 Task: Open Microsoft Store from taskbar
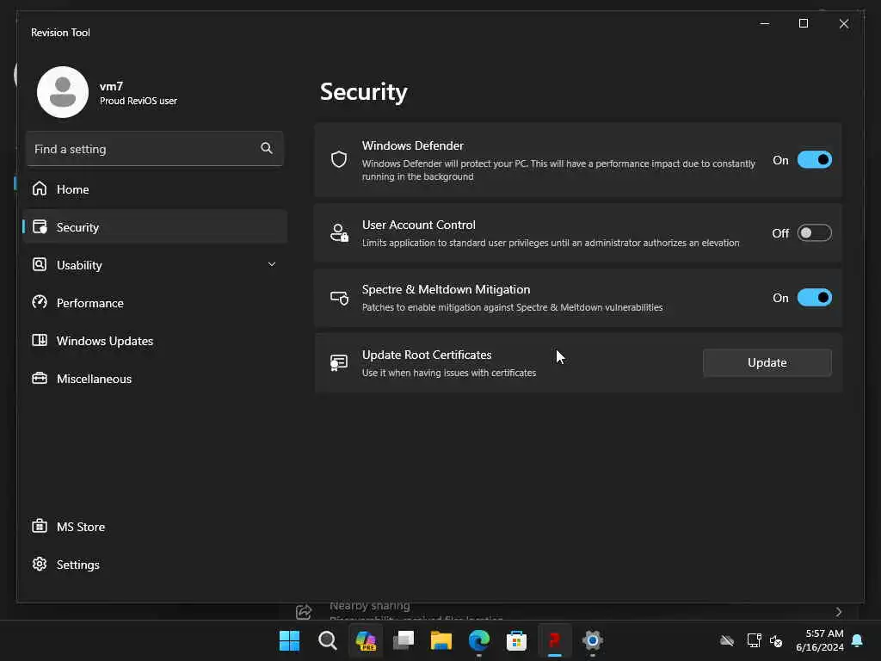[x=516, y=640]
